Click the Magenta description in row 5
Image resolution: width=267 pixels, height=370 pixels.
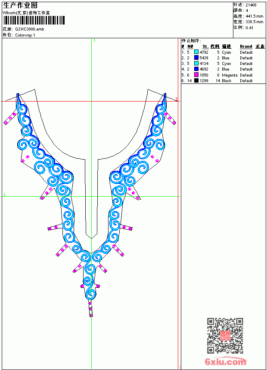tap(230, 75)
